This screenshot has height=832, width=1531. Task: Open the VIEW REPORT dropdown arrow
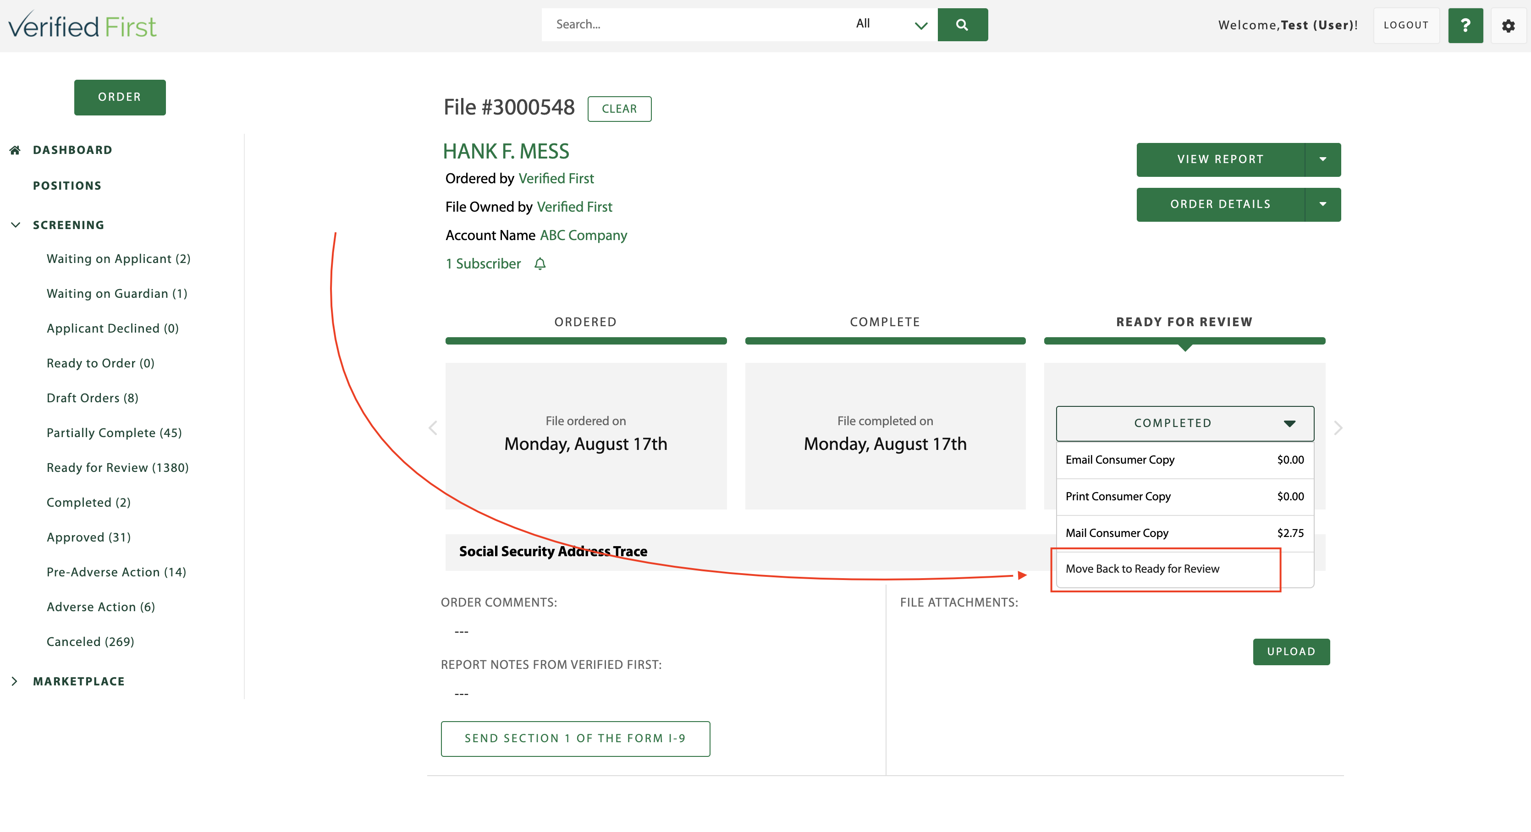[x=1322, y=159]
